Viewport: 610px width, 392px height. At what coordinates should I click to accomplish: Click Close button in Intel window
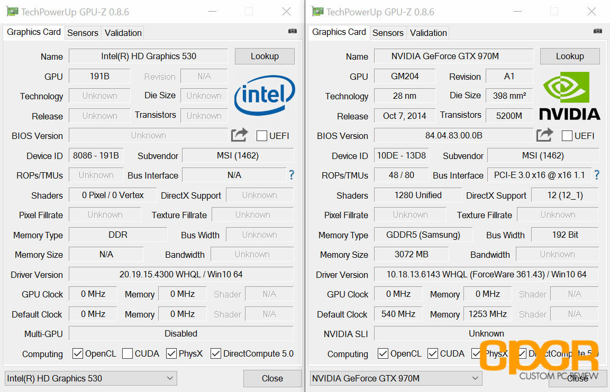[x=272, y=378]
